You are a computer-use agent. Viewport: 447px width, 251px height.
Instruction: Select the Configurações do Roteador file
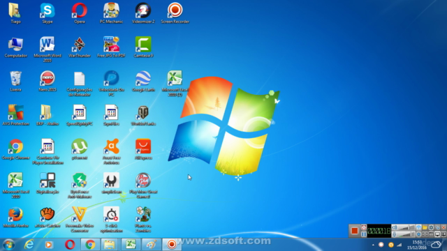pyautogui.click(x=79, y=84)
